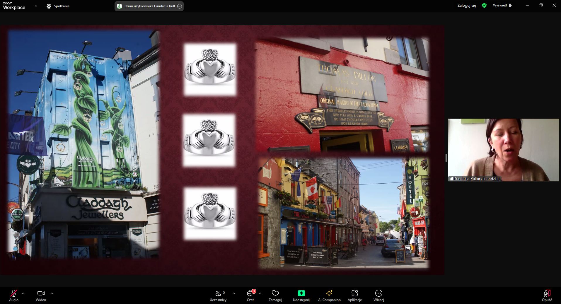Open the Spotkanie meeting tab
Viewport: 561px width, 304px height.
pos(58,6)
